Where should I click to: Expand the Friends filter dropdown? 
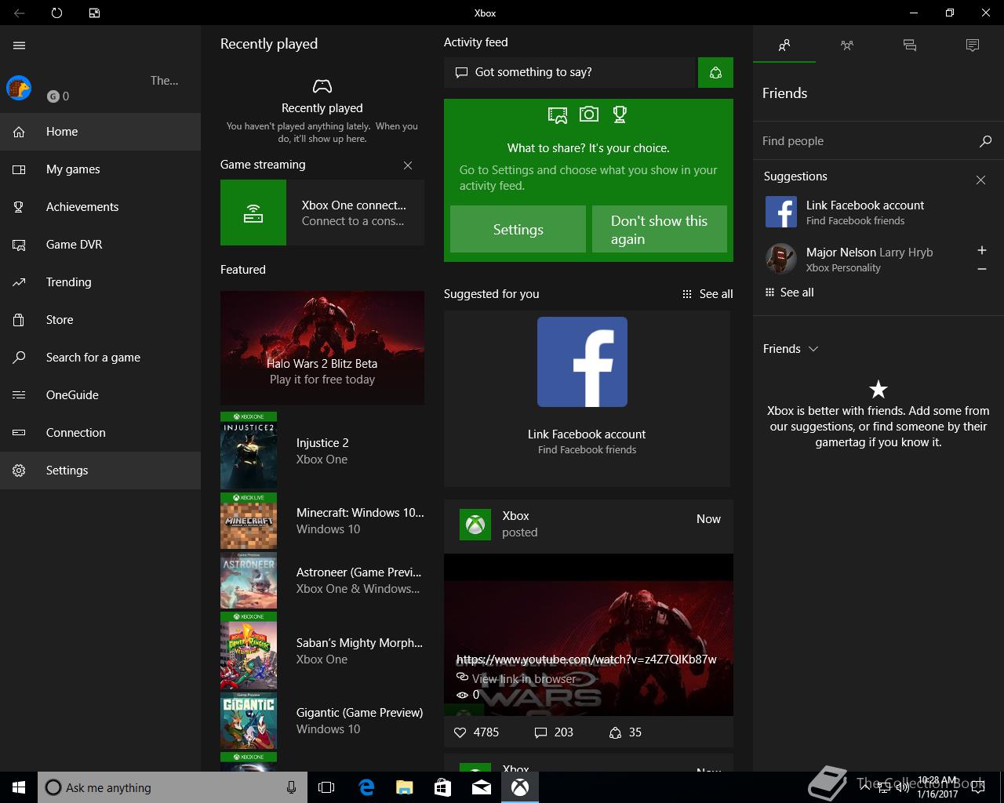[x=791, y=349]
